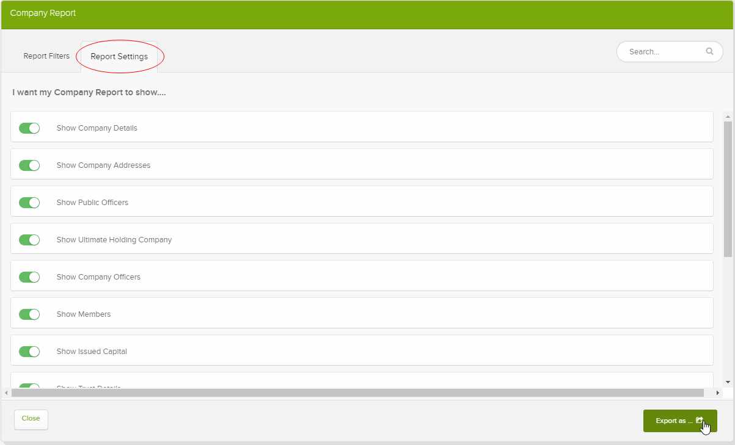Disable the Show Public Officers switch
735x445 pixels.
pyautogui.click(x=29, y=203)
